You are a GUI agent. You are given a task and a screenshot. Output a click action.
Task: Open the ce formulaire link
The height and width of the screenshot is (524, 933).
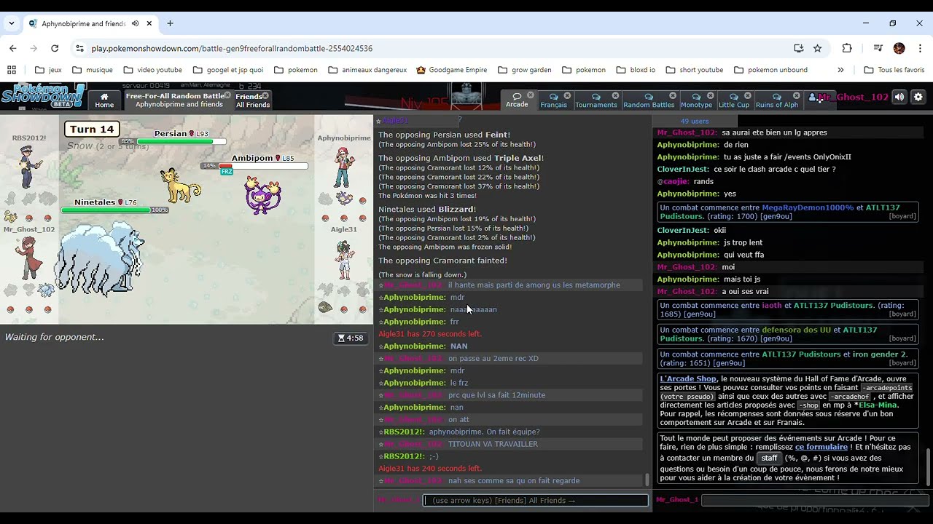(821, 447)
